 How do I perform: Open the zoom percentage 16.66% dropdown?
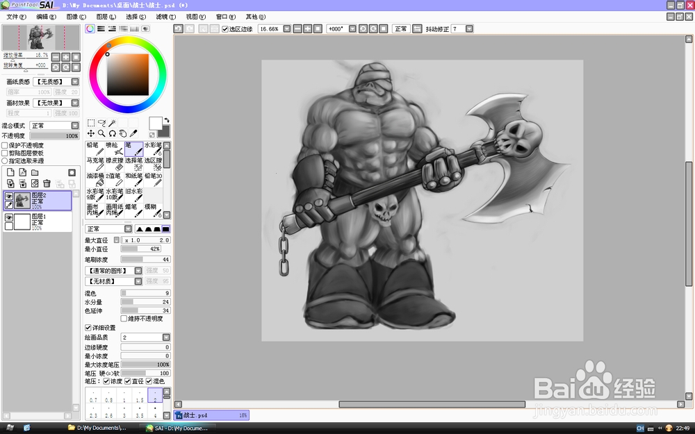[x=287, y=28]
